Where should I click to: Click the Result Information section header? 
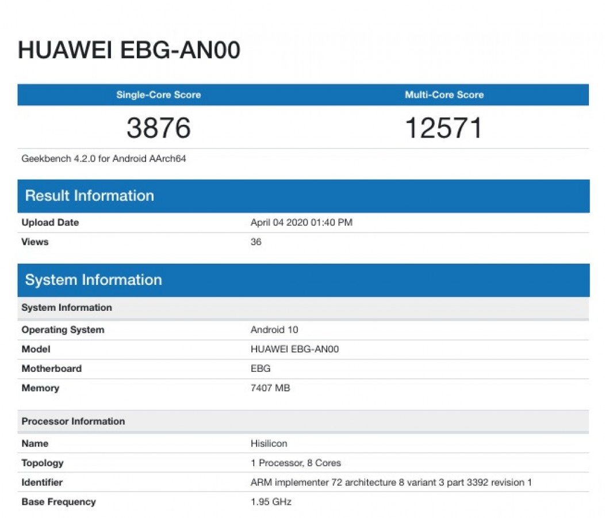tap(303, 196)
